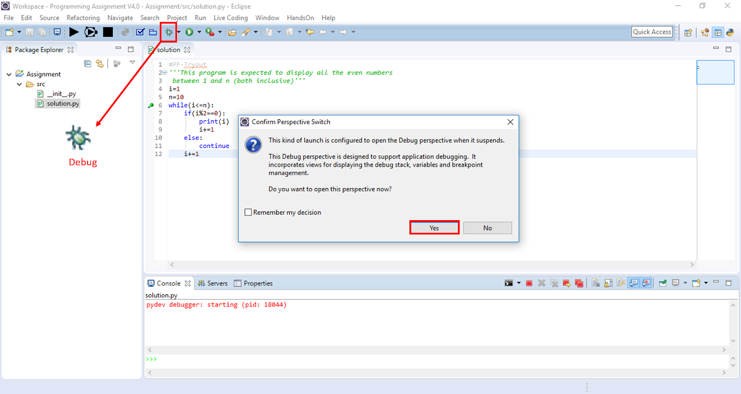Click the Quick Access search field
Image resolution: width=741 pixels, height=394 pixels.
click(x=652, y=32)
